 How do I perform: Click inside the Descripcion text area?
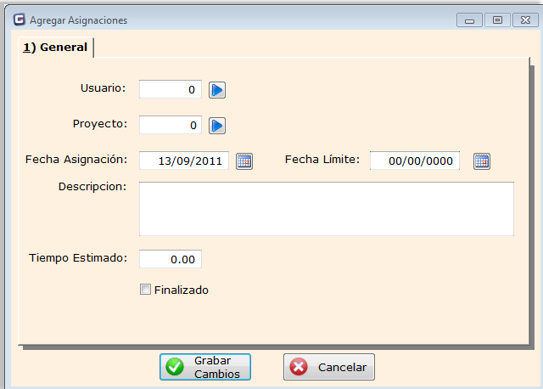pyautogui.click(x=326, y=208)
